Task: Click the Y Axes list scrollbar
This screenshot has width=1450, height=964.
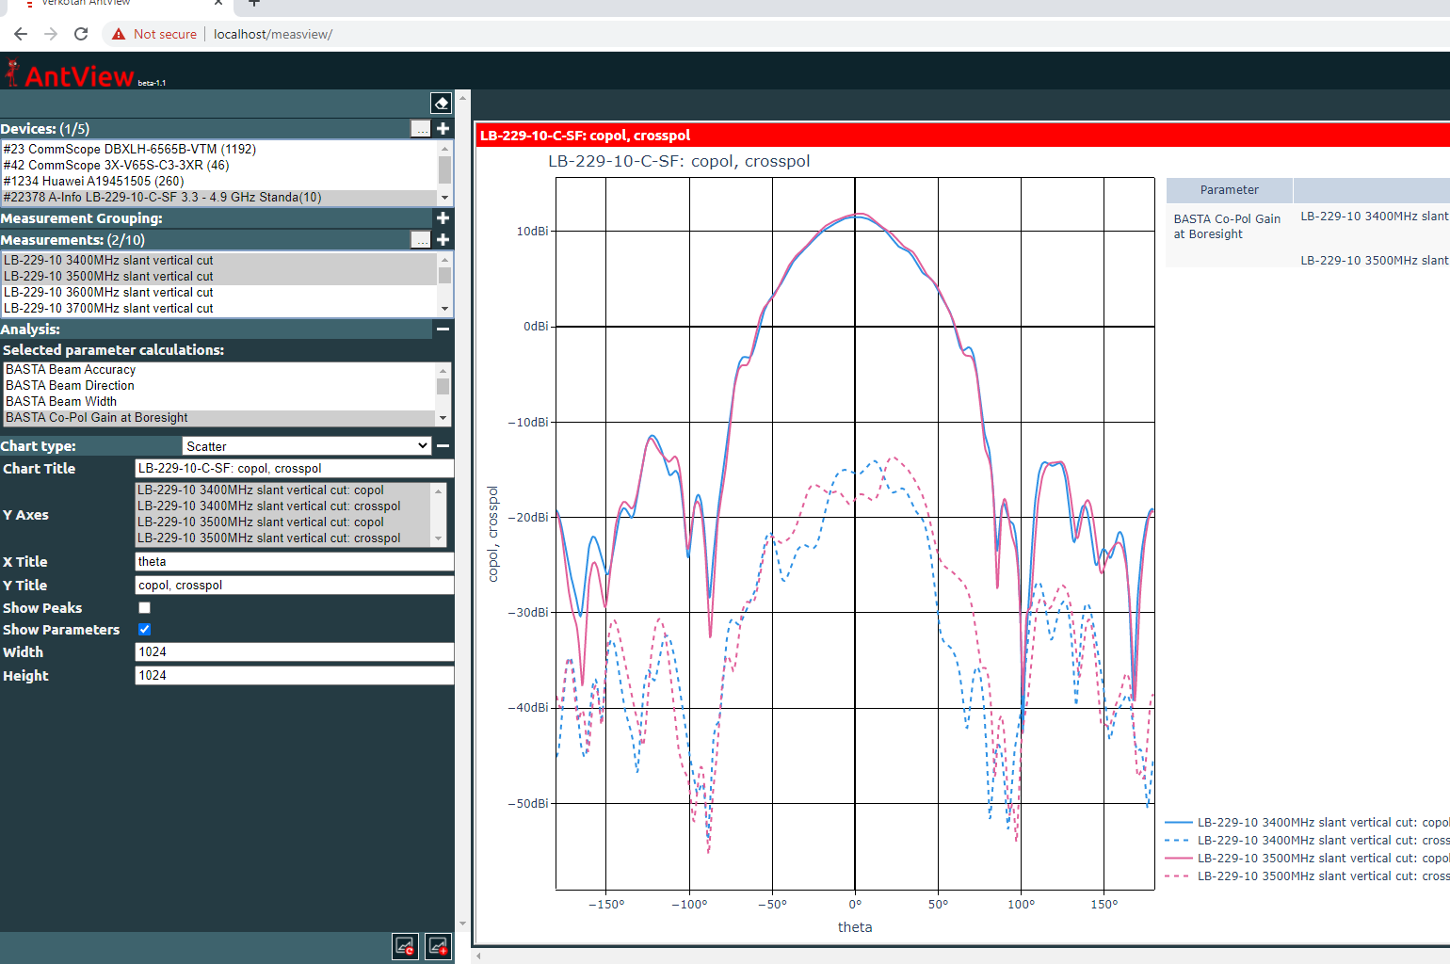Action: (438, 514)
